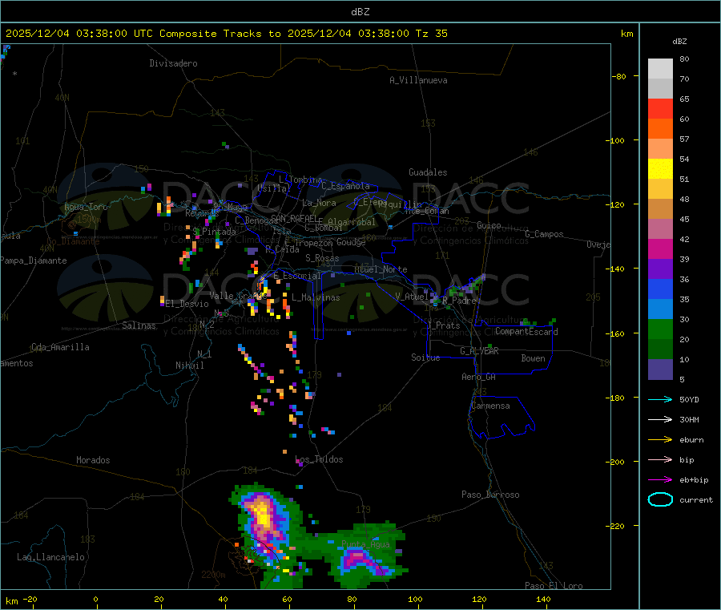Click the 'V_Atuel' map label
The height and width of the screenshot is (610, 721).
tap(412, 297)
